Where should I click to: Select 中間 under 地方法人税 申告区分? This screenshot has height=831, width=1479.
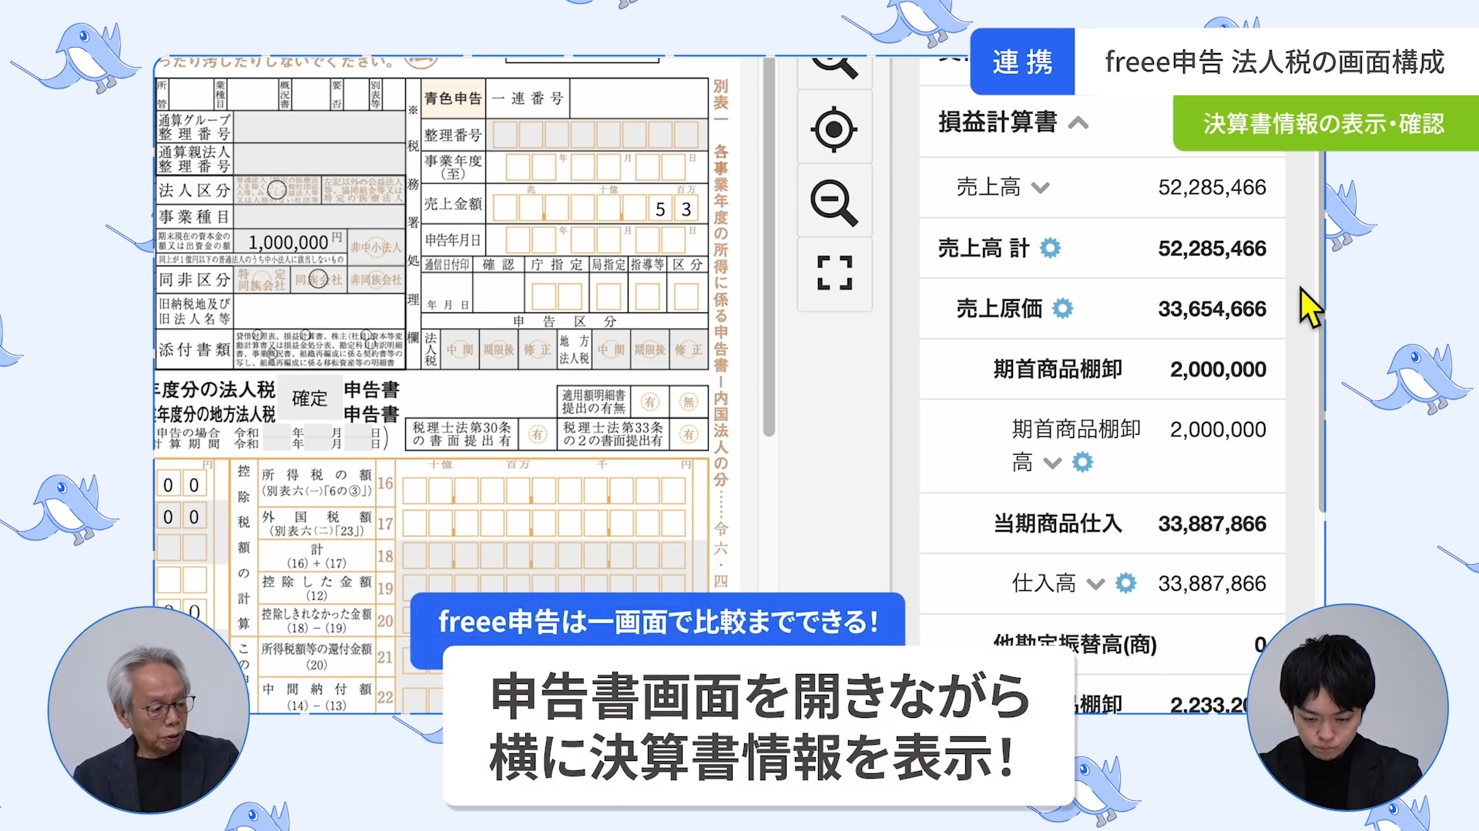611,349
